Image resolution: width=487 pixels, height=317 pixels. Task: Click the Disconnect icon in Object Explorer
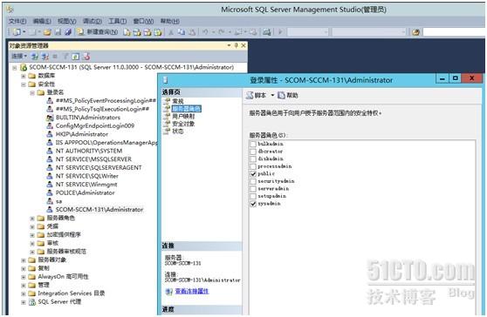[x=45, y=57]
